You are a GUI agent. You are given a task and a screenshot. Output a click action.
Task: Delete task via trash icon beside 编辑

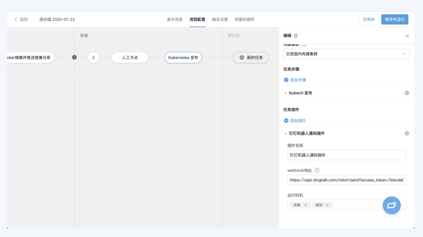pyautogui.click(x=296, y=36)
